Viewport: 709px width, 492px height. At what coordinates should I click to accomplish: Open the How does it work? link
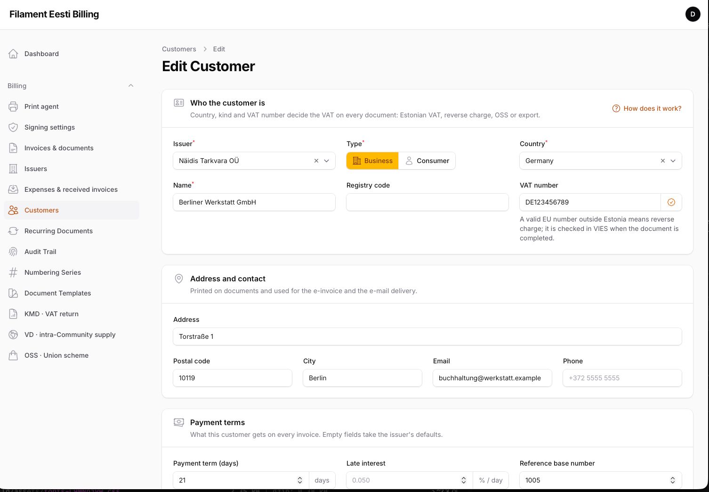647,108
